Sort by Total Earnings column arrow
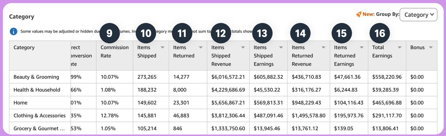The width and height of the screenshot is (446, 136). tap(399, 47)
